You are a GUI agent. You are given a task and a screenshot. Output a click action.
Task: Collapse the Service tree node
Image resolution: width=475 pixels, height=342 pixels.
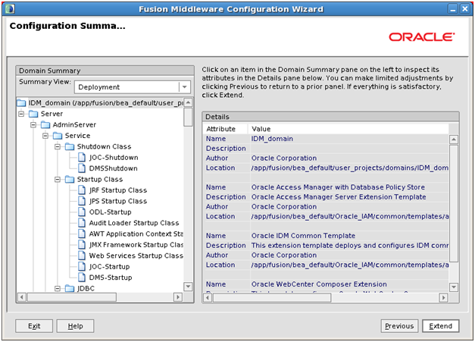point(45,136)
